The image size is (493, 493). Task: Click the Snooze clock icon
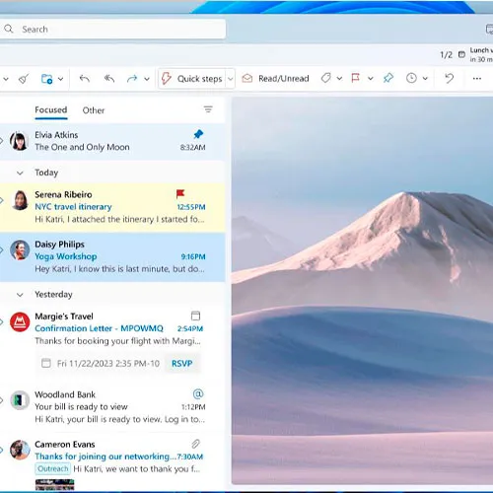pyautogui.click(x=411, y=78)
